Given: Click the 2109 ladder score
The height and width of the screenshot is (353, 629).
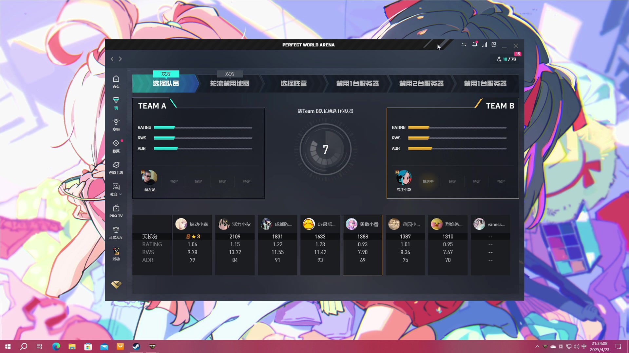Looking at the screenshot, I should click(235, 236).
